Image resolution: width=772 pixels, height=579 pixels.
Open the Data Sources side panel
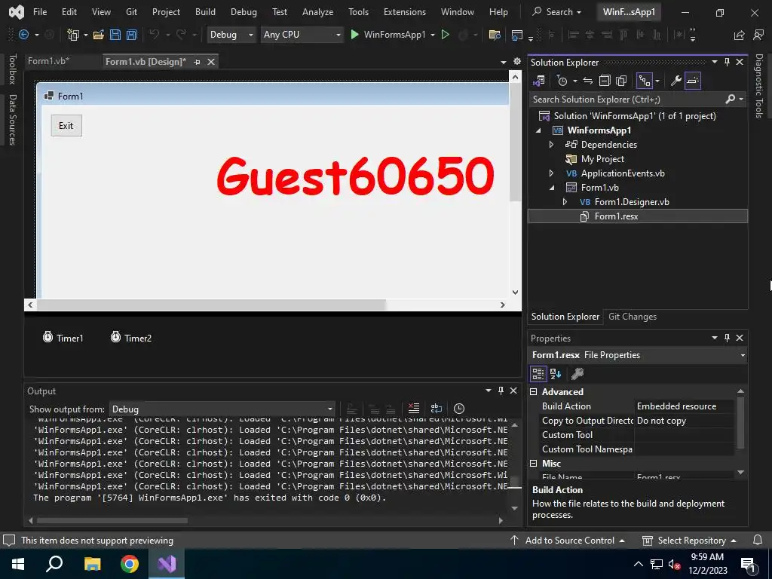coord(12,120)
